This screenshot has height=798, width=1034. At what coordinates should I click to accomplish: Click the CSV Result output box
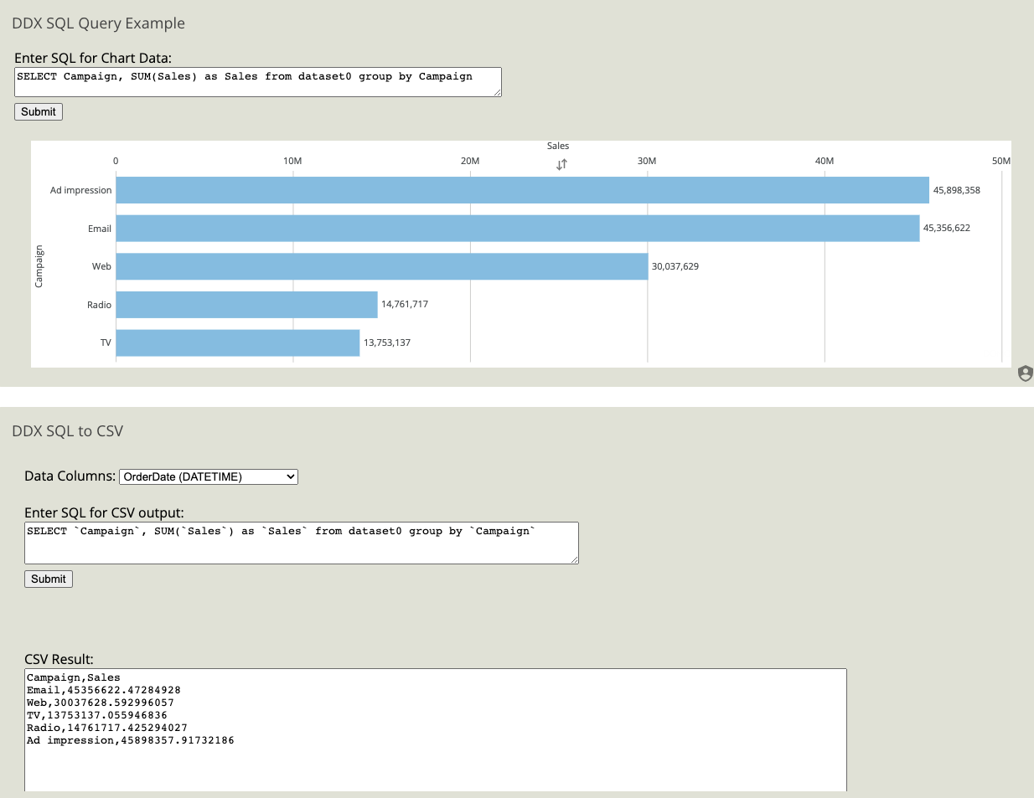tap(436, 728)
